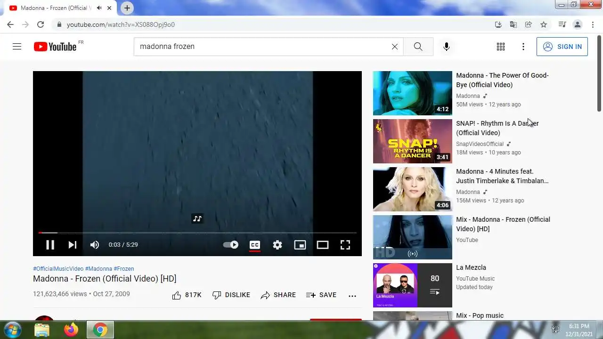Search with voice microphone

pos(447,47)
